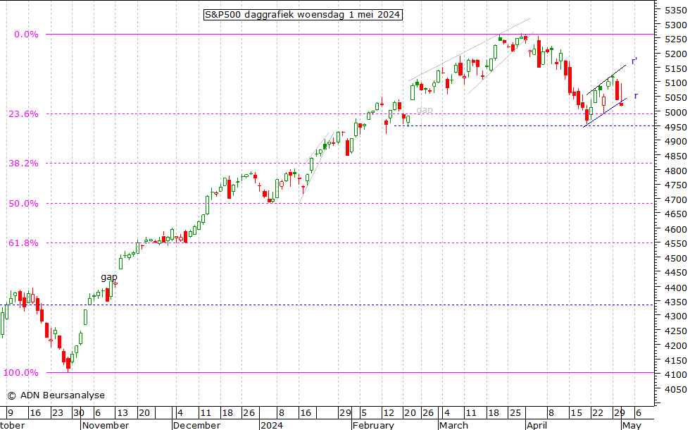Click the date label 25 in March
Screen dimensions: 690x430
click(515, 413)
